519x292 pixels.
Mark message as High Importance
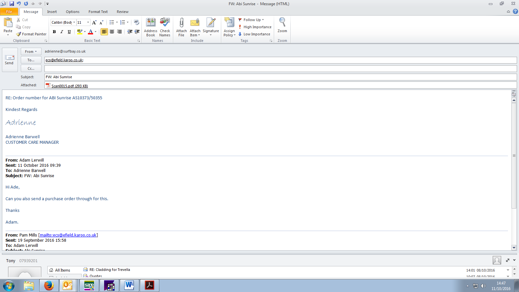(x=255, y=27)
